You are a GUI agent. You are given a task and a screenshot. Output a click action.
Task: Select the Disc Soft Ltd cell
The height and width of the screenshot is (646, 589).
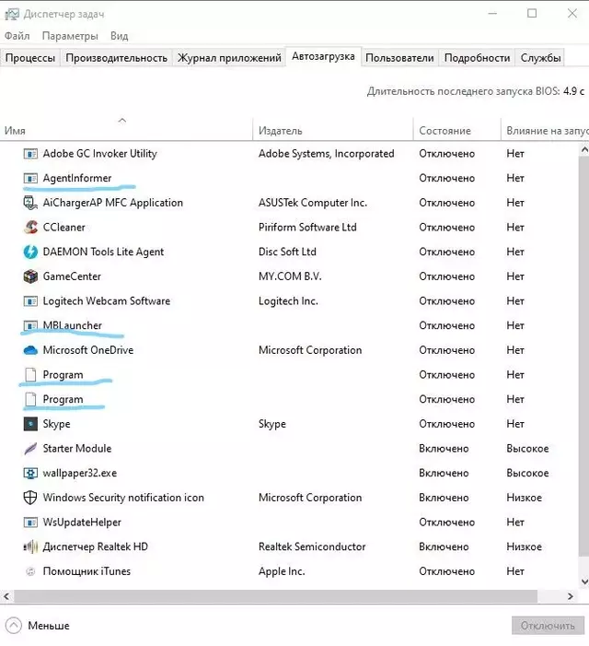pos(287,252)
